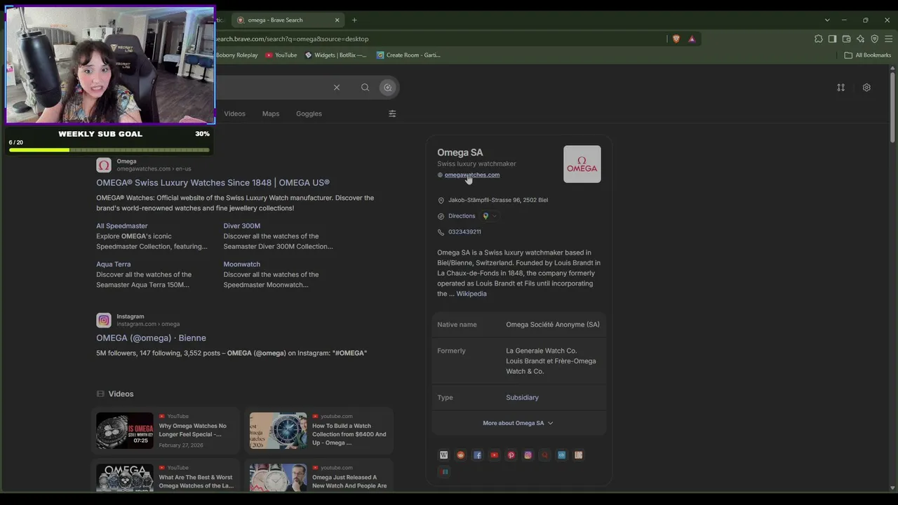
Task: Click the Omega Société Anonyme (SA) native name
Action: pos(553,325)
